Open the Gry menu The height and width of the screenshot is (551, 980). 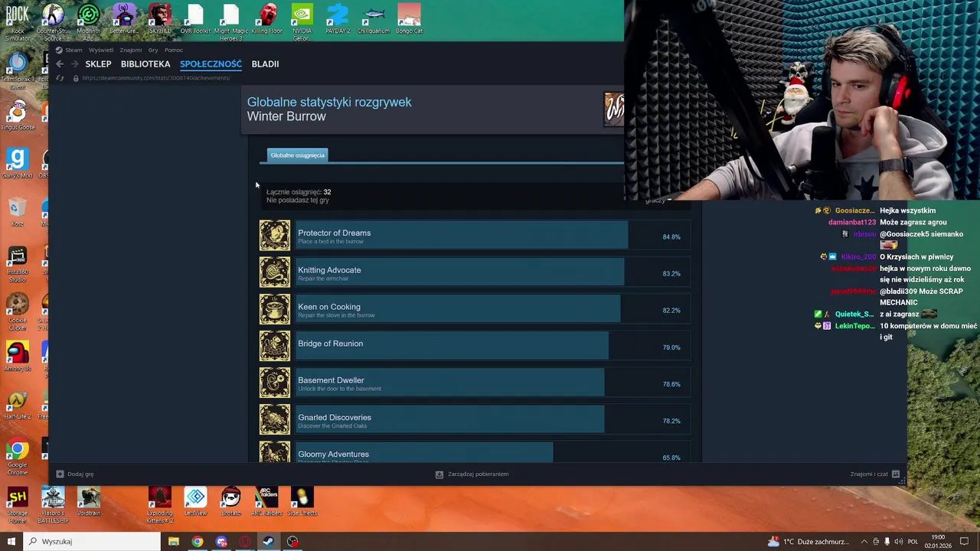coord(153,50)
